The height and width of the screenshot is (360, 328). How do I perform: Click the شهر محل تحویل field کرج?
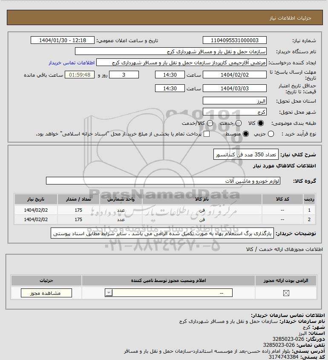(235, 112)
